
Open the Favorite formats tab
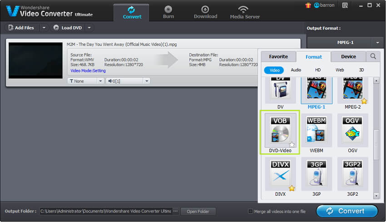pyautogui.click(x=278, y=57)
